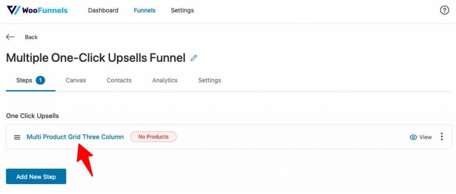Click the No Products status badge
The image size is (456, 194).
coord(153,137)
